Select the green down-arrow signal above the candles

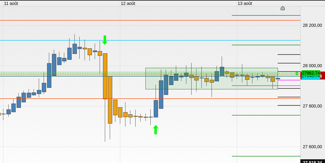point(105,40)
